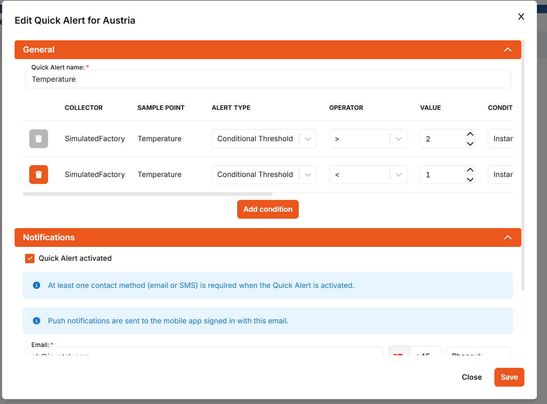The height and width of the screenshot is (404, 547).
Task: Click the Add condition button
Action: (268, 209)
